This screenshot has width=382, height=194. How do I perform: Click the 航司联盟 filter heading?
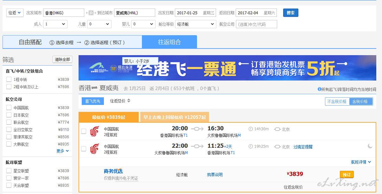pos(14,162)
